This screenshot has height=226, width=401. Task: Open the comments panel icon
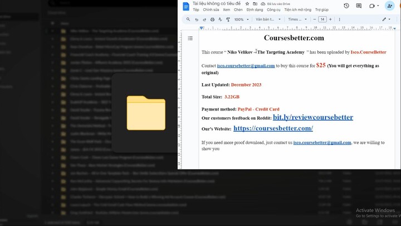click(359, 6)
